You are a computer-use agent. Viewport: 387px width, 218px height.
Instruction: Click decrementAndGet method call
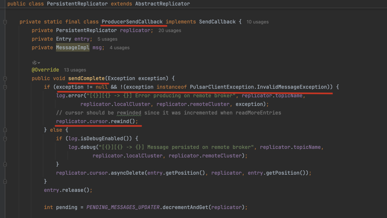coord(185,207)
